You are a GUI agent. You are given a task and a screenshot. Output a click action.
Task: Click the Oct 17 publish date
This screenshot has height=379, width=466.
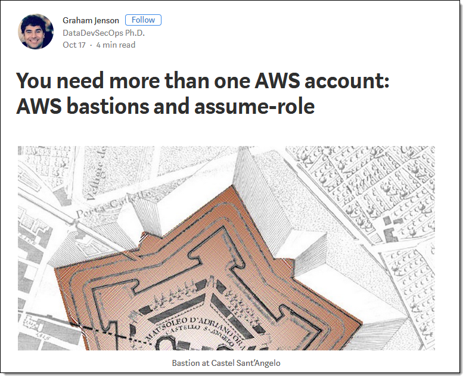click(x=74, y=45)
